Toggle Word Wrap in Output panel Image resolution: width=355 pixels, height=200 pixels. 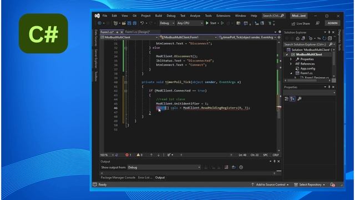(234, 167)
